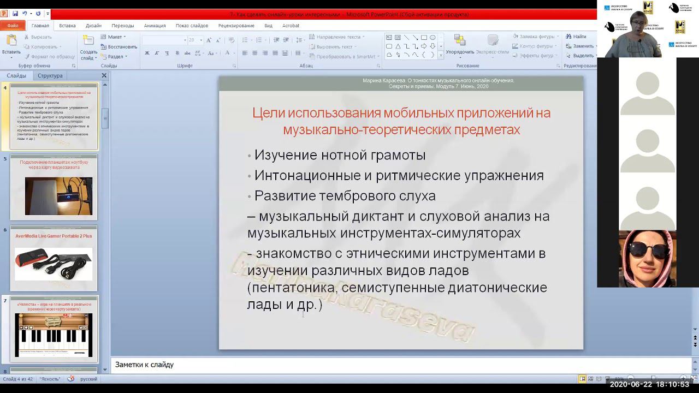Switch to the Вставка ribbon tab
Viewport: 699px width, 393px height.
[67, 26]
